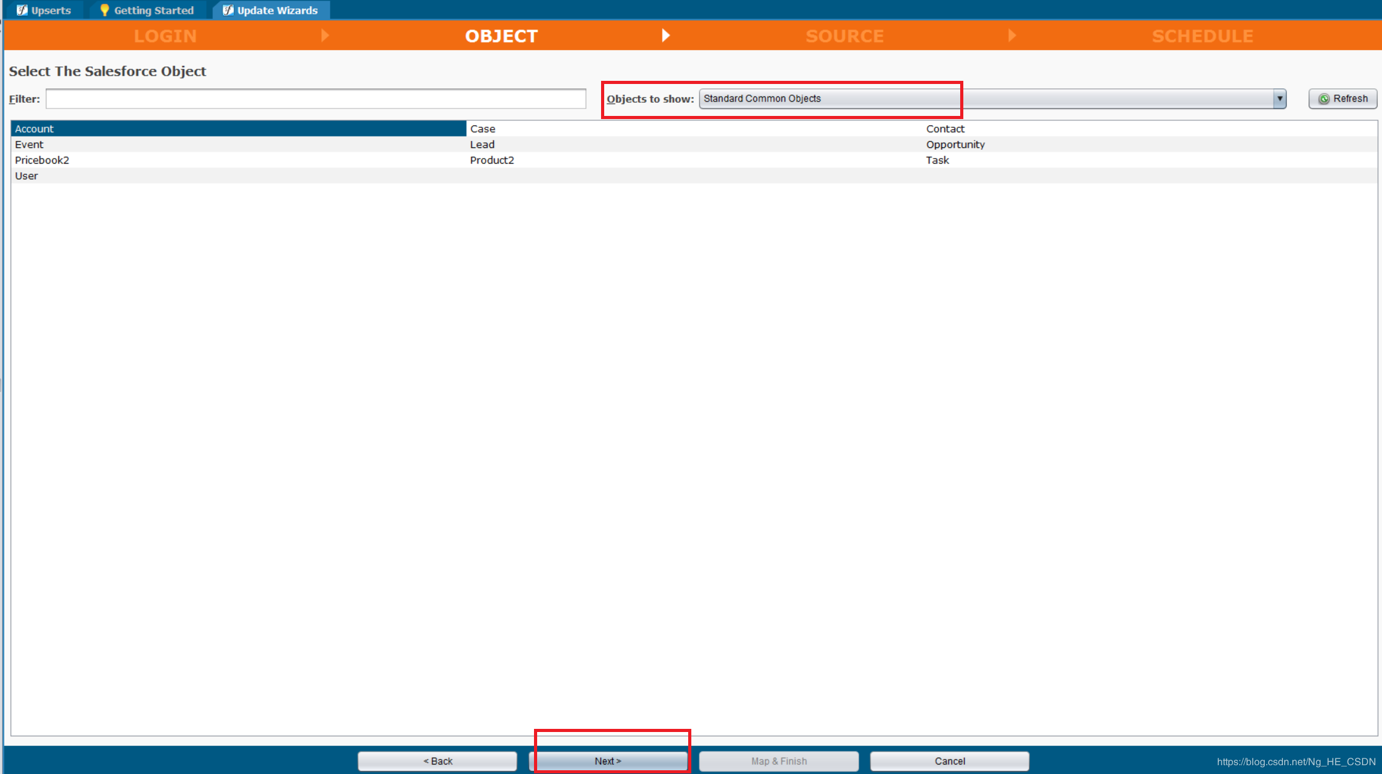Click the Refresh button
The width and height of the screenshot is (1382, 774).
click(1343, 98)
